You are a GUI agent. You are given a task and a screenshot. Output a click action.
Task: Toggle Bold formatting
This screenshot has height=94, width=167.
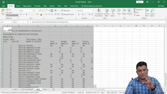pos(21,14)
